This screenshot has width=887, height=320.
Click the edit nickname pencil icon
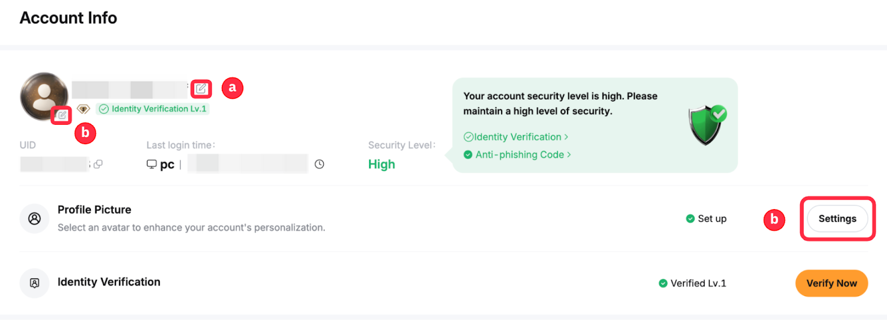pyautogui.click(x=201, y=89)
